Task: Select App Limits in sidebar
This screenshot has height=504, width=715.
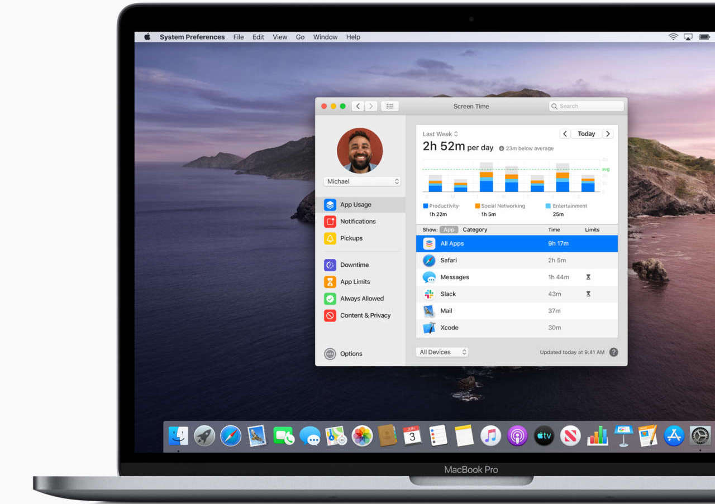Action: 355,282
